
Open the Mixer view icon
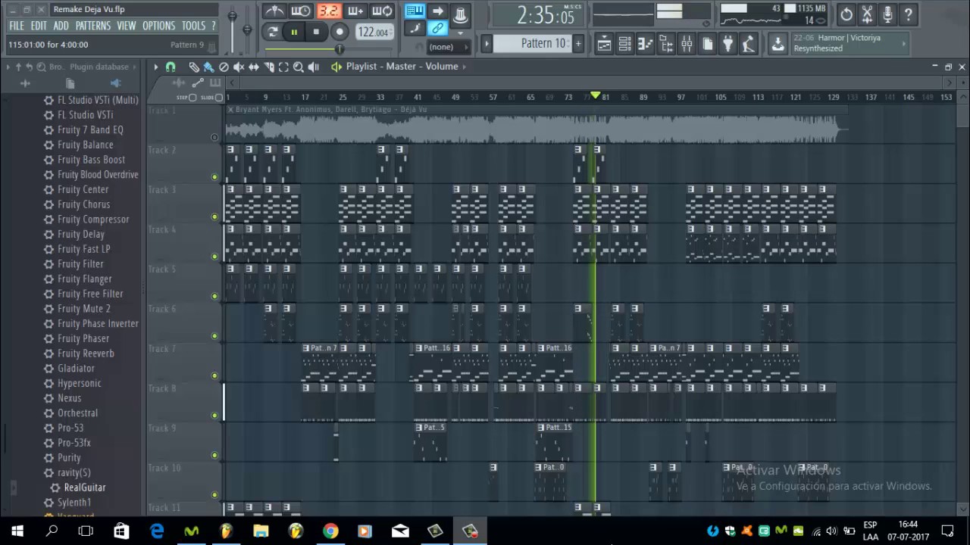coord(687,44)
